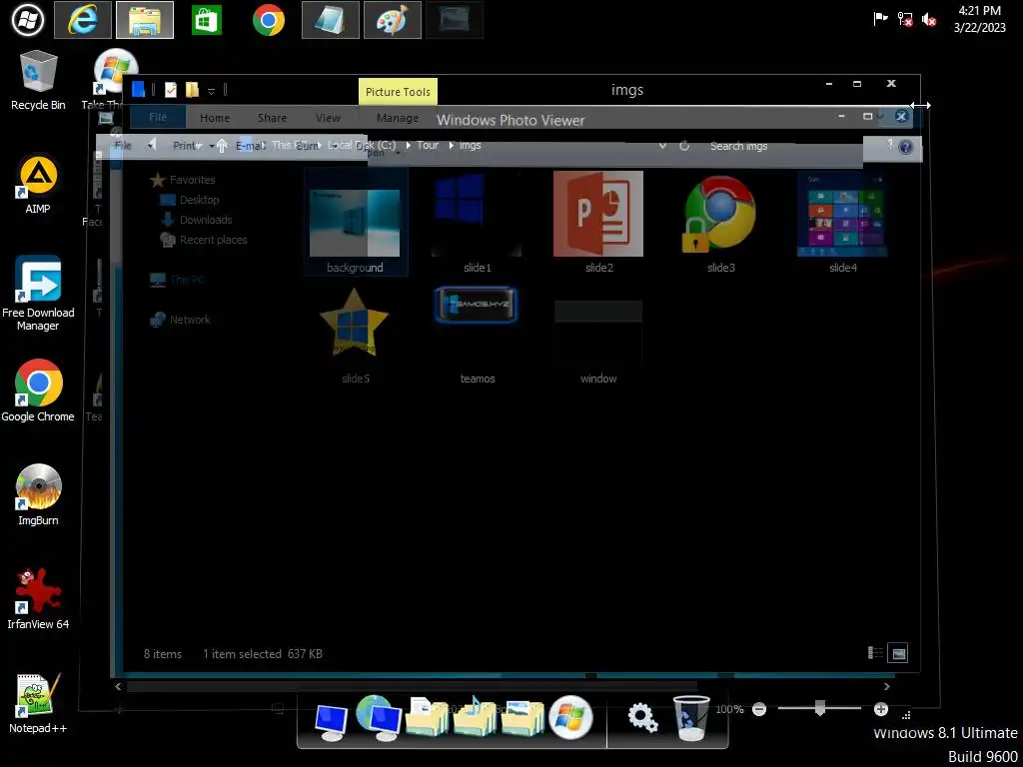Select the slide2 PowerPoint image
This screenshot has width=1023, height=767.
tap(598, 222)
